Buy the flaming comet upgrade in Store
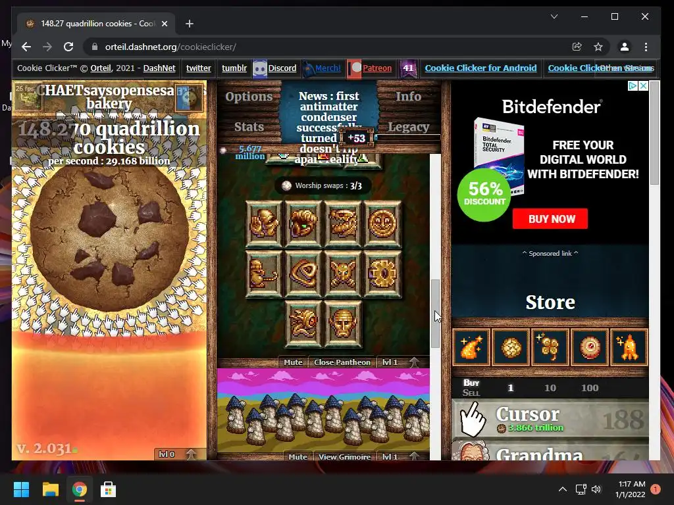This screenshot has width=674, height=505. [x=471, y=347]
